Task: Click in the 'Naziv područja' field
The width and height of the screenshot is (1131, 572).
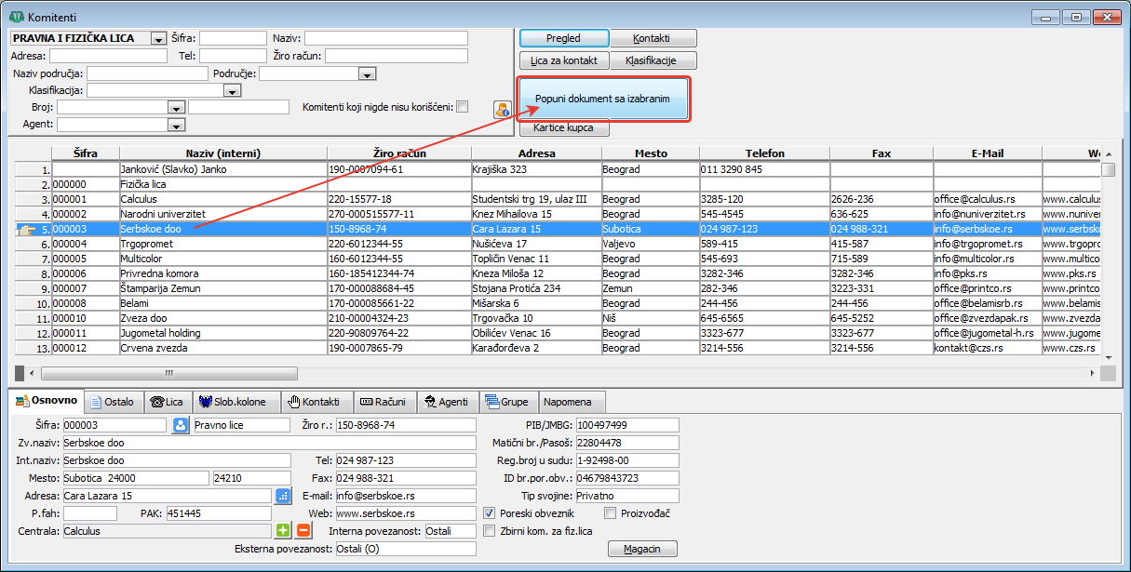Action: click(x=147, y=73)
